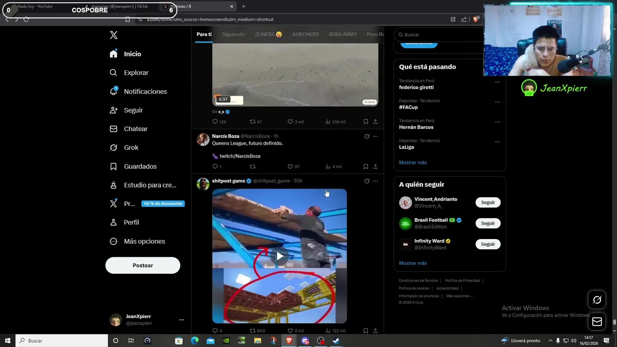Open options for #FACup trend
This screenshot has width=617, height=347.
[x=497, y=102]
